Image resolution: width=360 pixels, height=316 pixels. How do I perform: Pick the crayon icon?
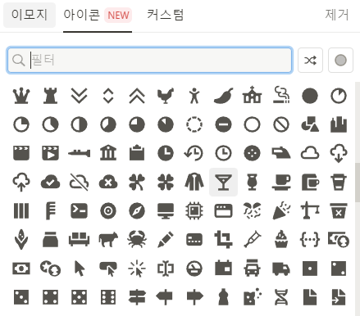[x=166, y=240]
